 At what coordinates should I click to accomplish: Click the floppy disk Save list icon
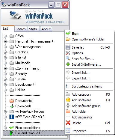[x=68, y=47]
